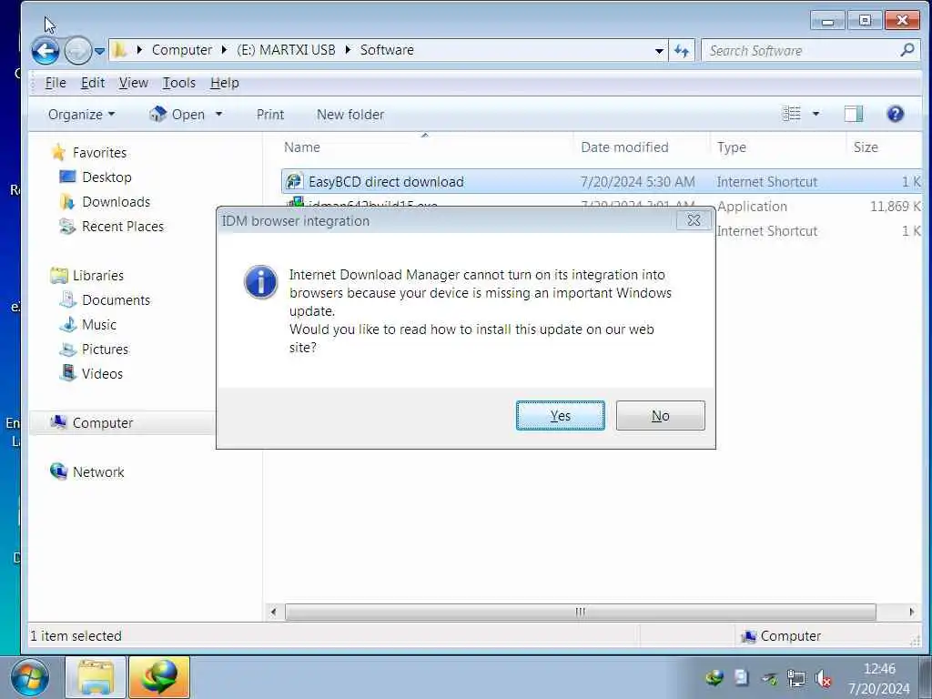Click the Refresh button beside address bar
Screen dimensions: 932x699
click(x=682, y=51)
